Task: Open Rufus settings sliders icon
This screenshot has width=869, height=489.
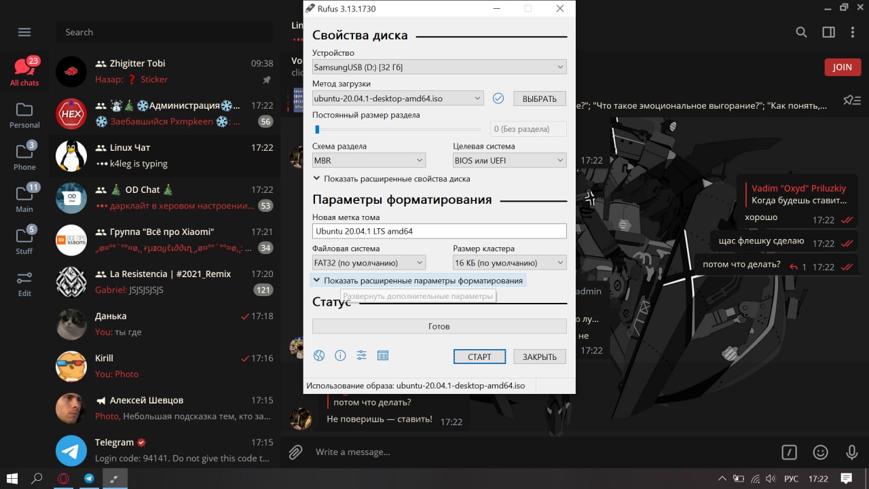Action: [x=361, y=355]
